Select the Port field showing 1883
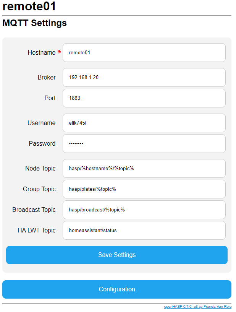 (x=144, y=98)
